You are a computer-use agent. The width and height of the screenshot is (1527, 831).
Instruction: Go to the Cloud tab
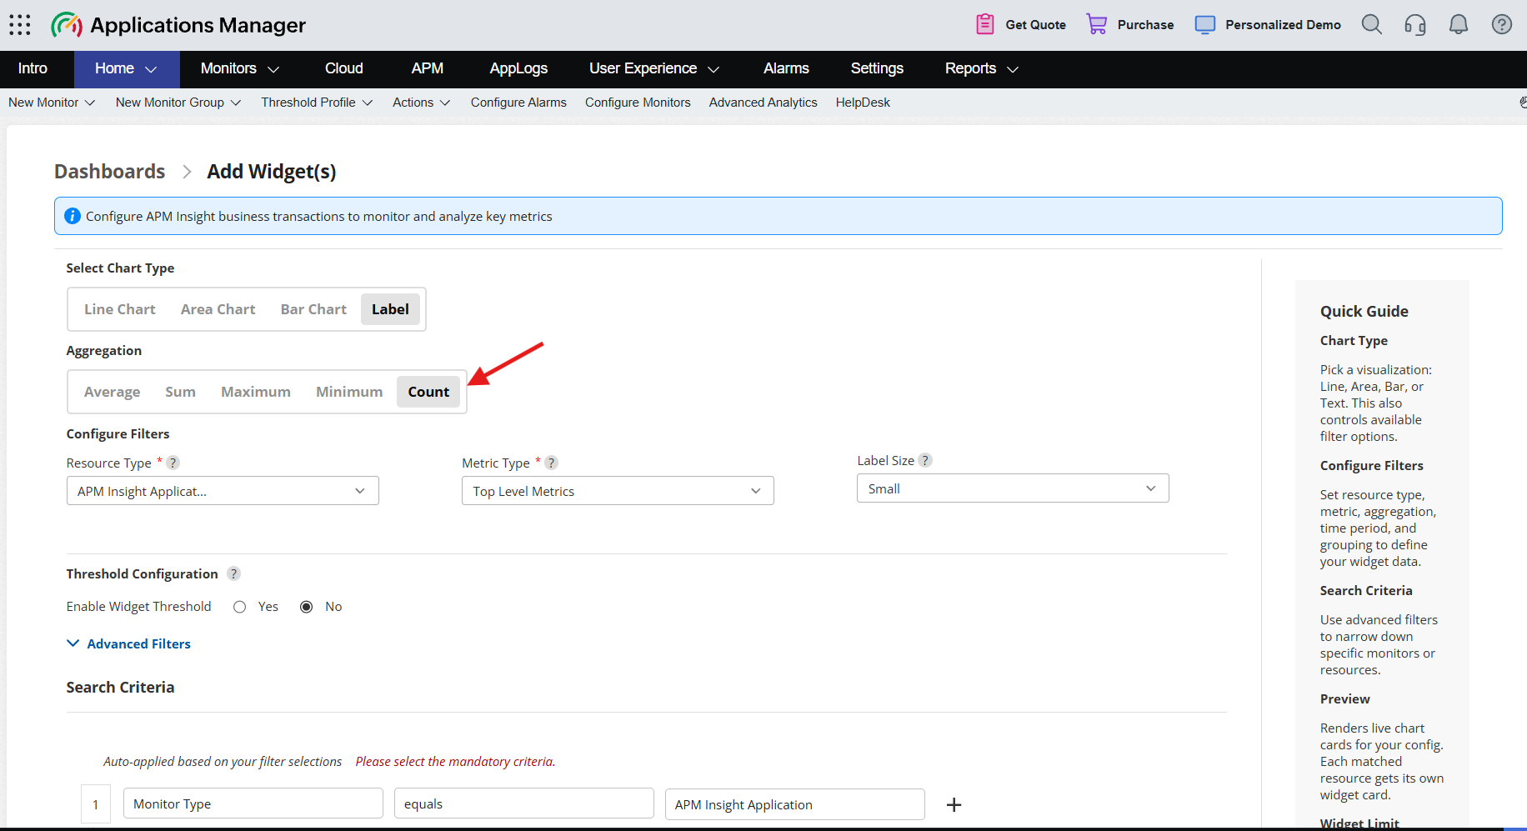click(x=343, y=68)
